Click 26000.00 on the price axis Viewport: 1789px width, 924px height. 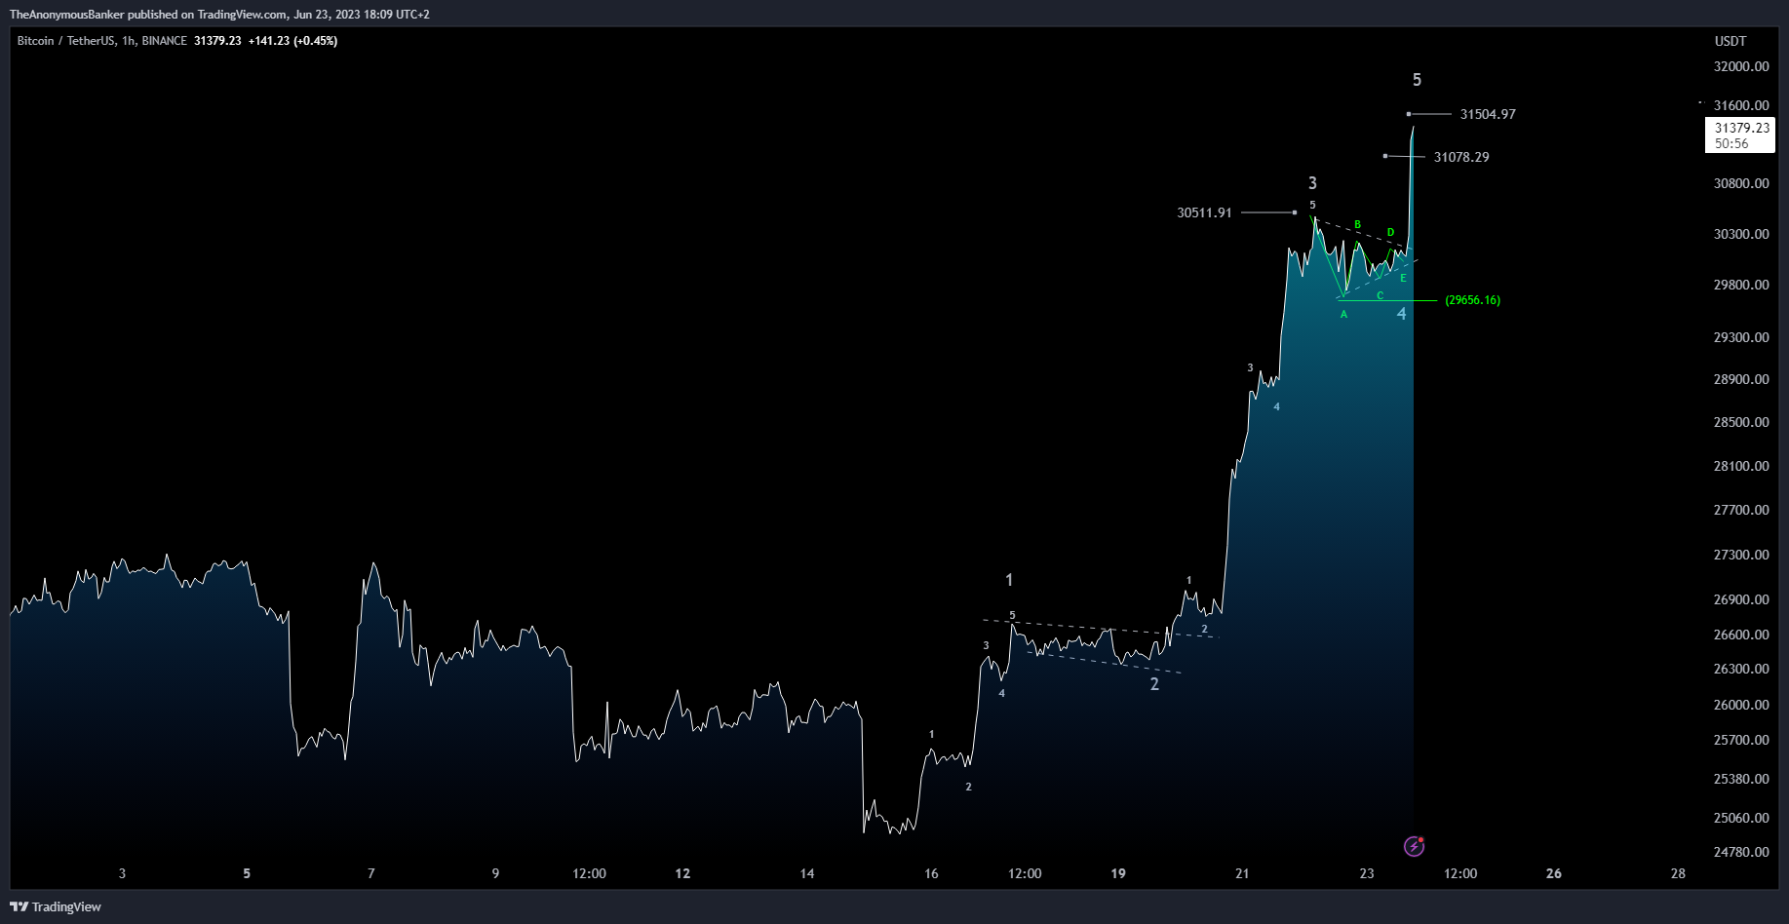(1740, 705)
